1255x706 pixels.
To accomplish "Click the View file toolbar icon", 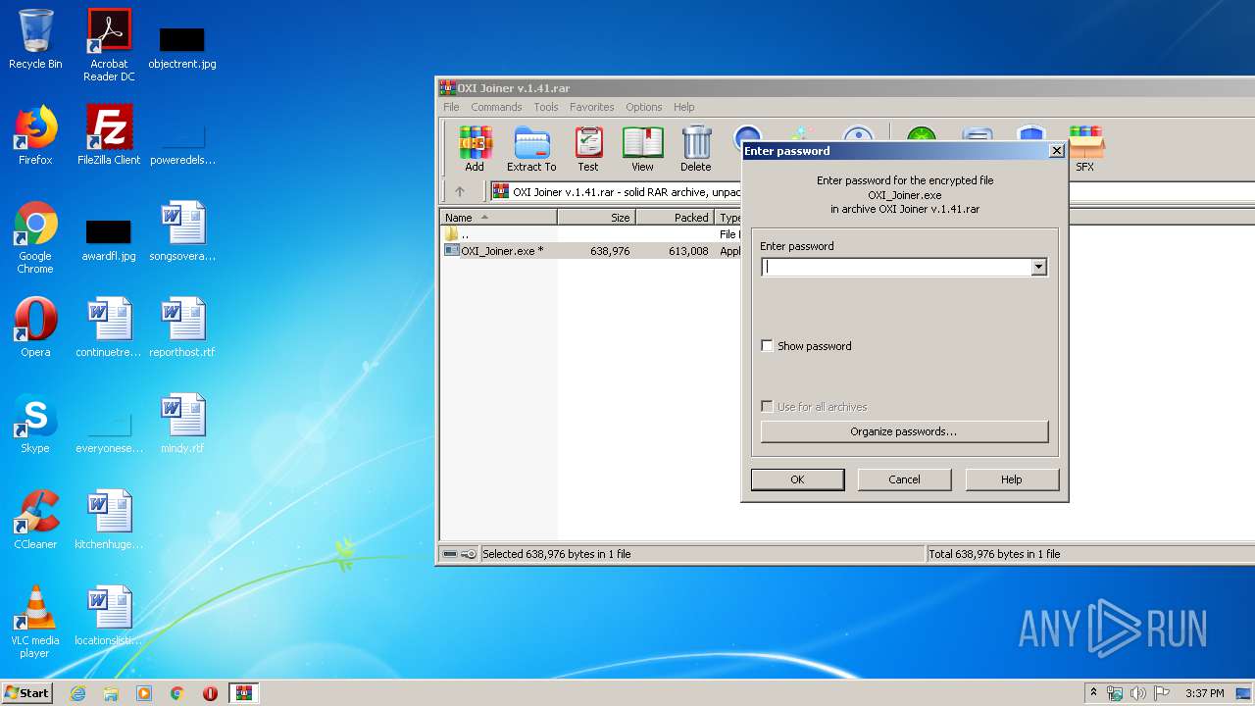I will coord(642,149).
